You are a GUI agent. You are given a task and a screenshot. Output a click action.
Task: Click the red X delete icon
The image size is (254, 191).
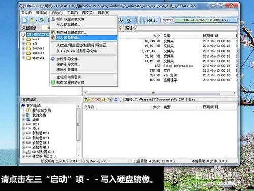tap(97, 100)
